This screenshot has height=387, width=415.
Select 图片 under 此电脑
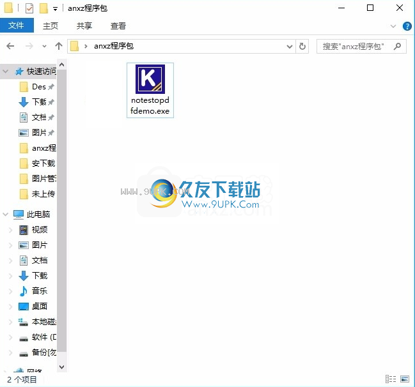33,245
